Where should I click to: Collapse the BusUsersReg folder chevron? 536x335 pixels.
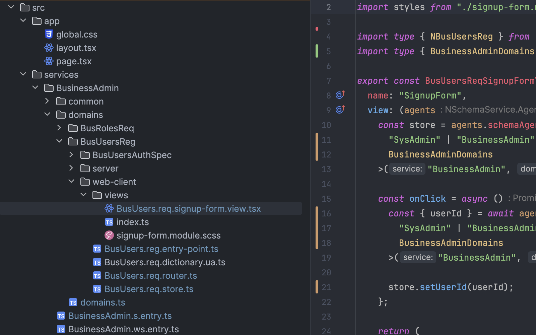59,141
